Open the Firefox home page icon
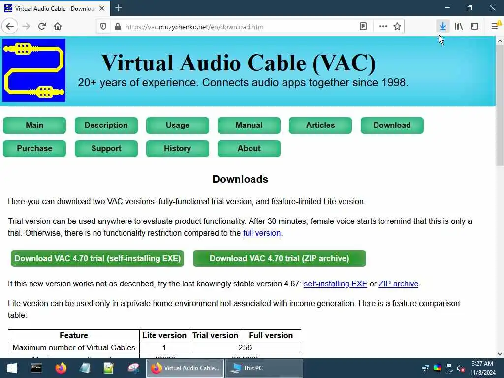Viewport: 504px width, 378px height. [x=58, y=27]
